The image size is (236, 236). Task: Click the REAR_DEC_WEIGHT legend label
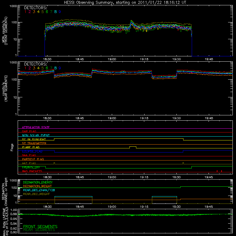tap(36, 194)
